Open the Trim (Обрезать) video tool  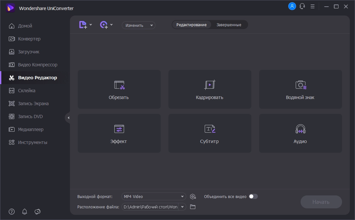coord(119,89)
